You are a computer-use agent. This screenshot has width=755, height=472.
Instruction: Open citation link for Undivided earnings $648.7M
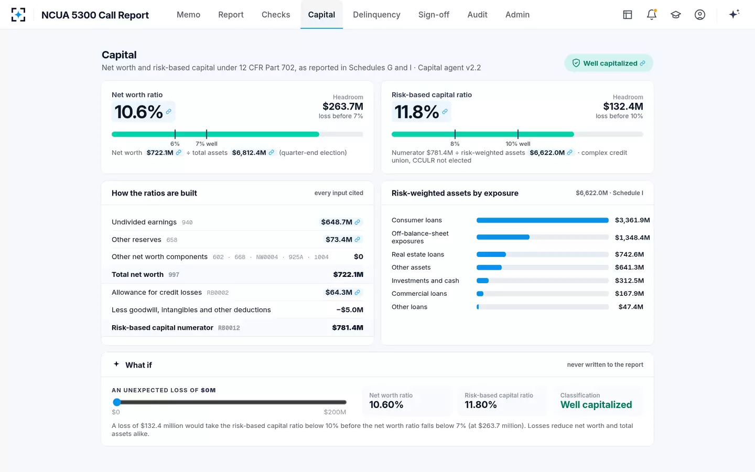tap(357, 222)
